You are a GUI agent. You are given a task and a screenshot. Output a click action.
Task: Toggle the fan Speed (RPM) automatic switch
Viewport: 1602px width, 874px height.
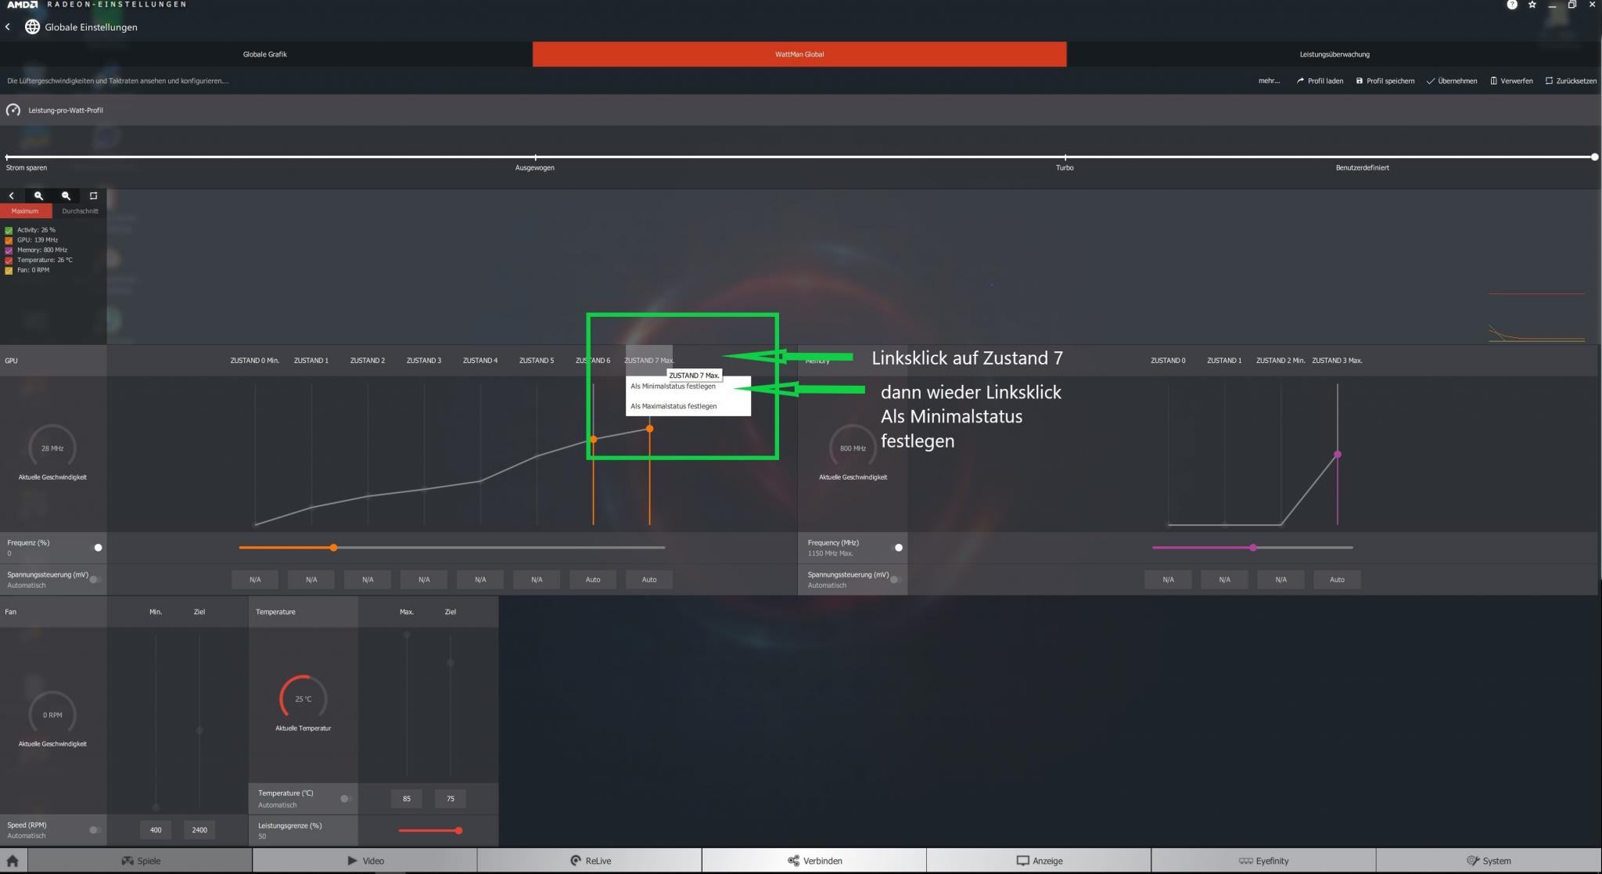tap(95, 830)
